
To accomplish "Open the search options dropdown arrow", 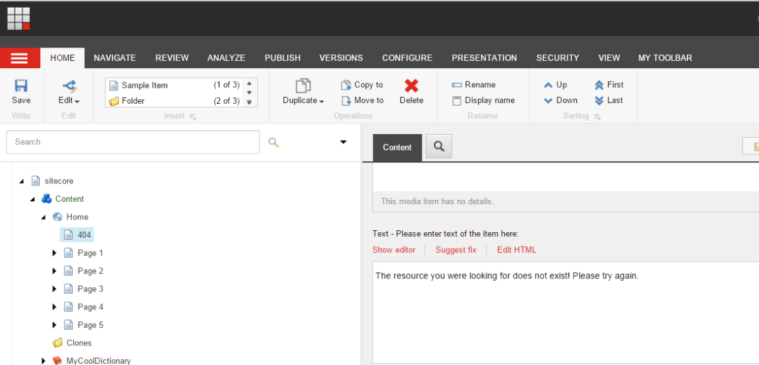I will click(343, 142).
